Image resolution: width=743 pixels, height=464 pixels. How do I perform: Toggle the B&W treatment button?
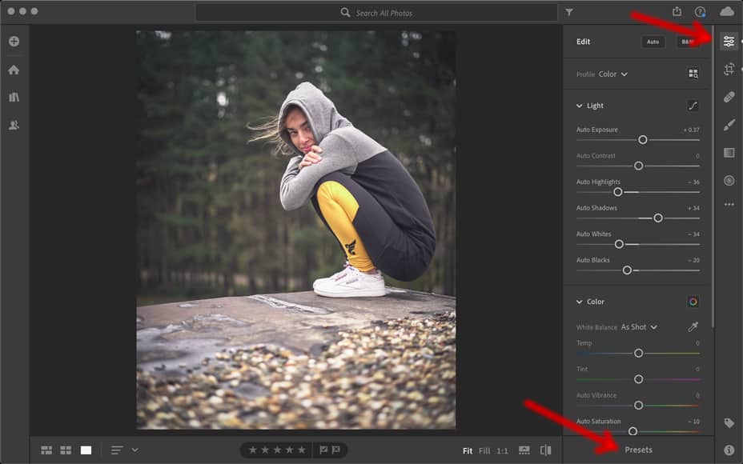(687, 42)
